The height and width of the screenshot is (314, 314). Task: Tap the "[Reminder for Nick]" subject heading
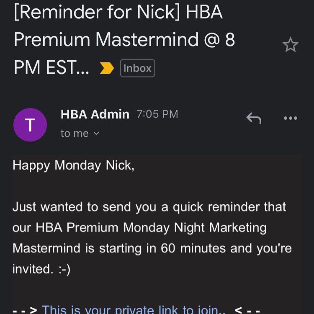(97, 13)
